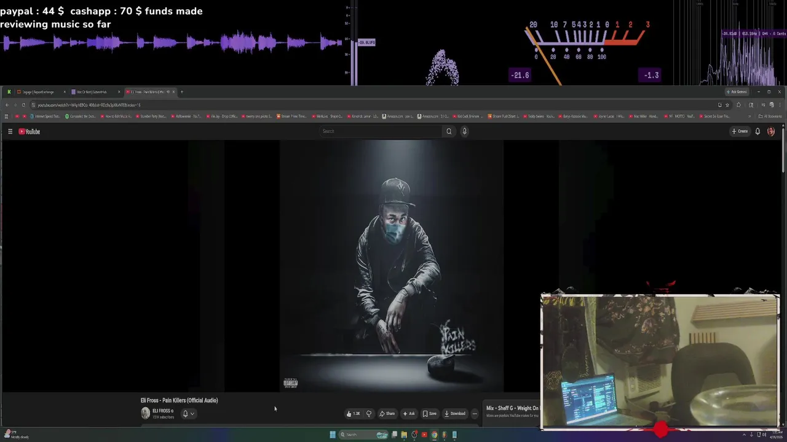Go to YouTube home via logo

pyautogui.click(x=29, y=131)
